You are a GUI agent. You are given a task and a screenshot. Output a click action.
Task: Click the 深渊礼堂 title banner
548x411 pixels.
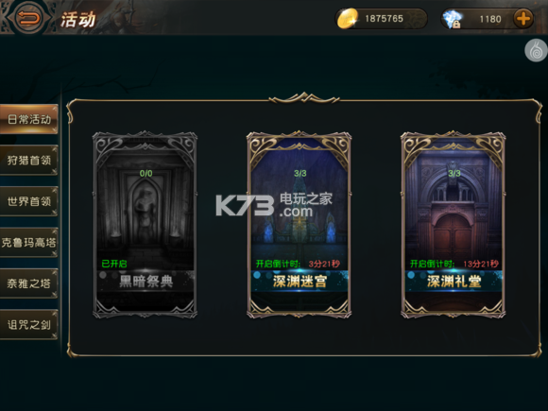click(454, 282)
